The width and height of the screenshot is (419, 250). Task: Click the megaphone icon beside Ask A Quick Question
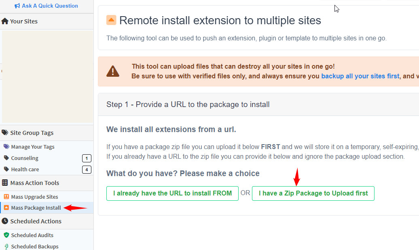pos(17,6)
